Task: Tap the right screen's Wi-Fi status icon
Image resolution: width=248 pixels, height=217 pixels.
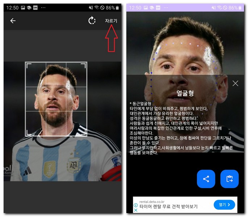Action: (219, 8)
